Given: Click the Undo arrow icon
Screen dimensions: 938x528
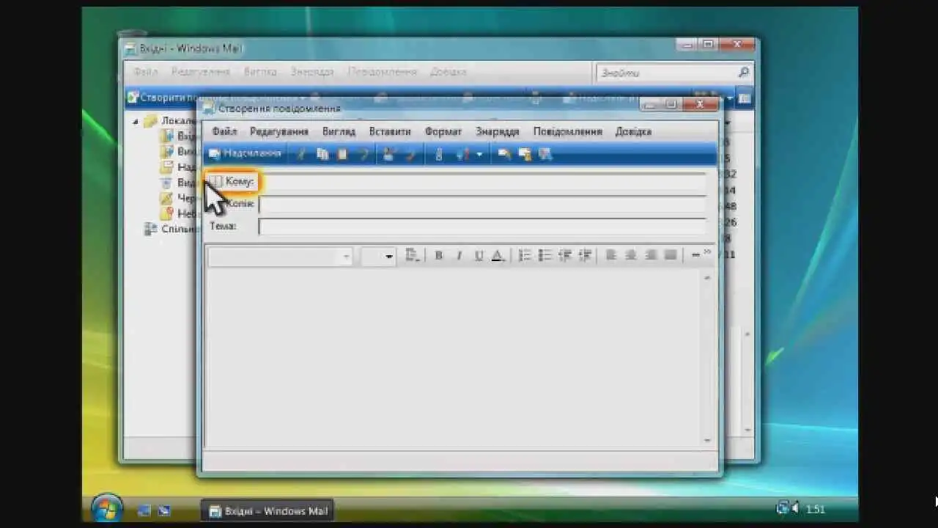Looking at the screenshot, I should tap(363, 154).
